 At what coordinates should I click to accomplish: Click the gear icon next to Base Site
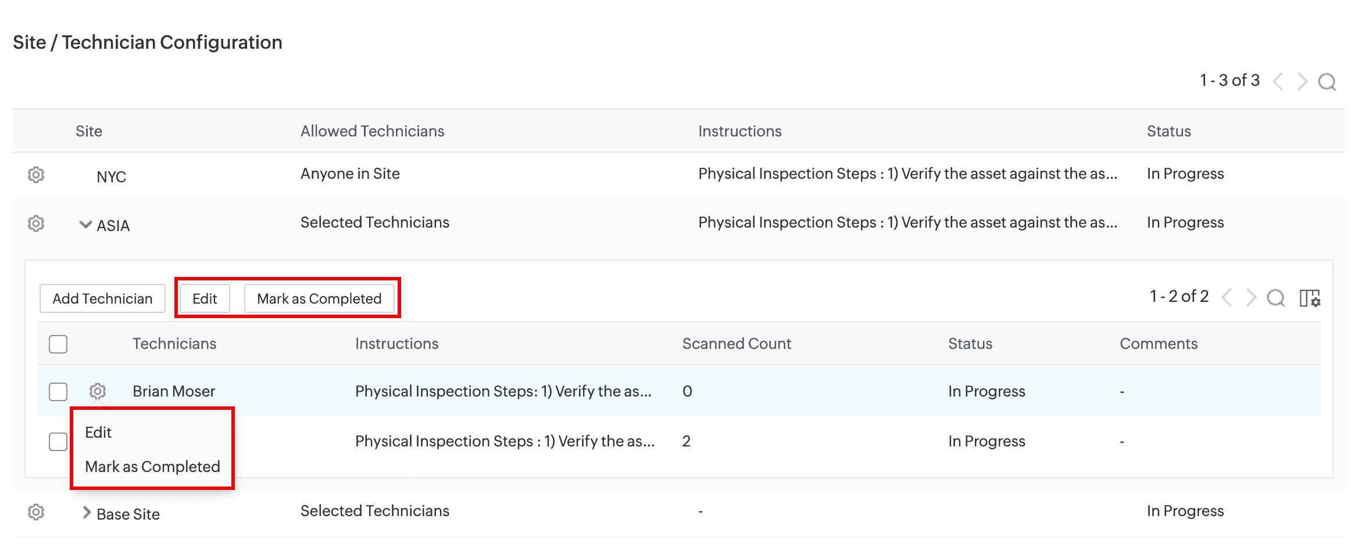[x=36, y=512]
